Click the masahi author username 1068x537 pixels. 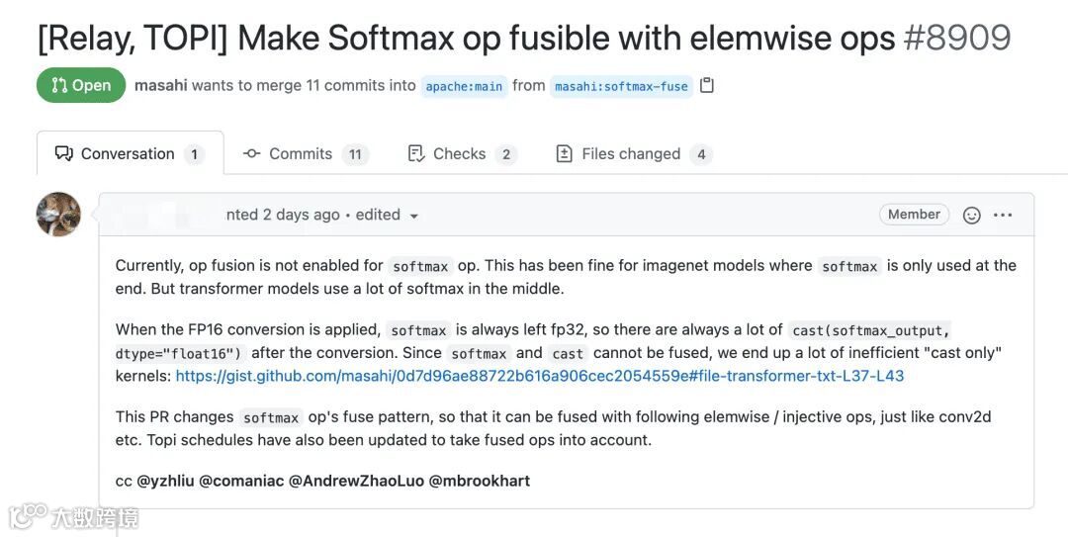pyautogui.click(x=160, y=85)
